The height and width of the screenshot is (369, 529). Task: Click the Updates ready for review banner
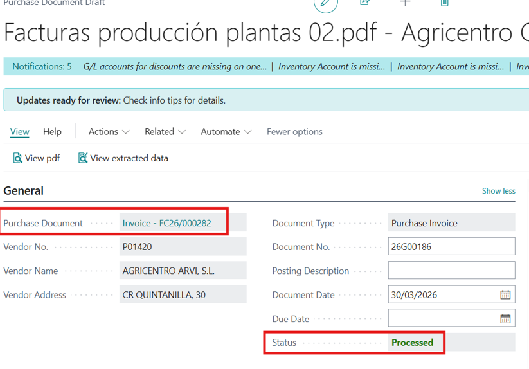266,100
